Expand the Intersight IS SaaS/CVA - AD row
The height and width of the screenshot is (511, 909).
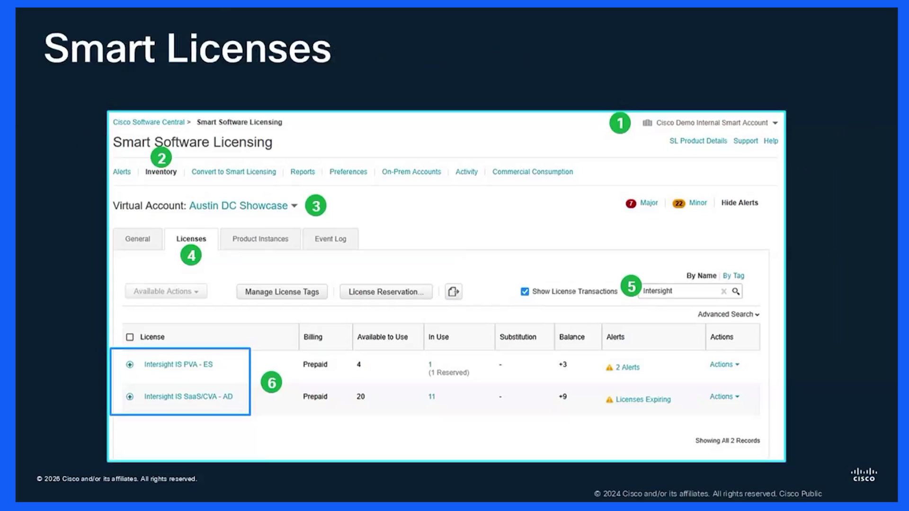coord(130,396)
